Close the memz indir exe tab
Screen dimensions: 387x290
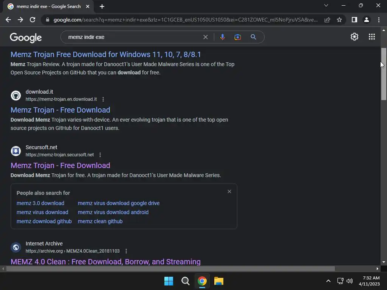click(x=88, y=6)
